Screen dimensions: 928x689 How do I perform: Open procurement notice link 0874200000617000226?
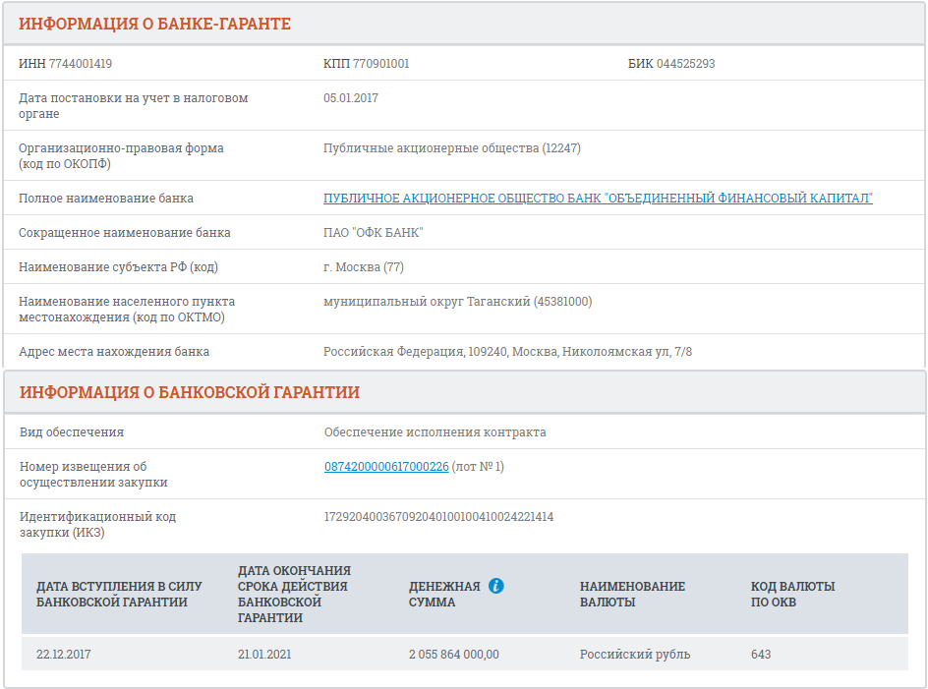coord(386,467)
